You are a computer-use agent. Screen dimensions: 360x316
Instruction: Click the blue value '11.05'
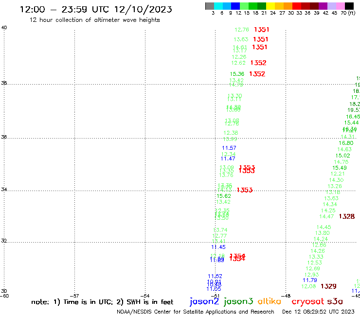(214, 289)
